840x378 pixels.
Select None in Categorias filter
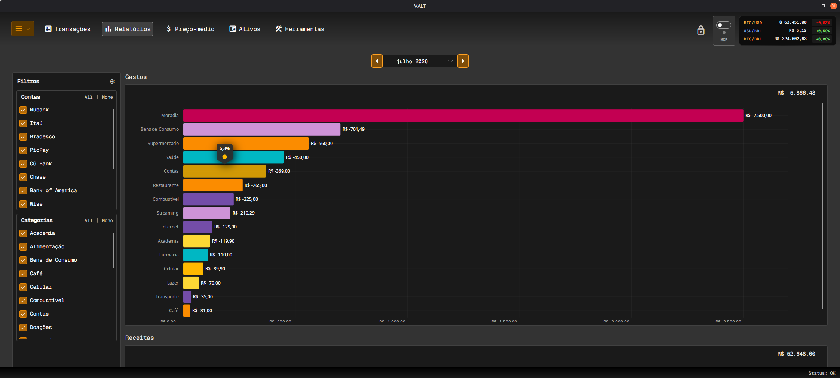click(107, 221)
